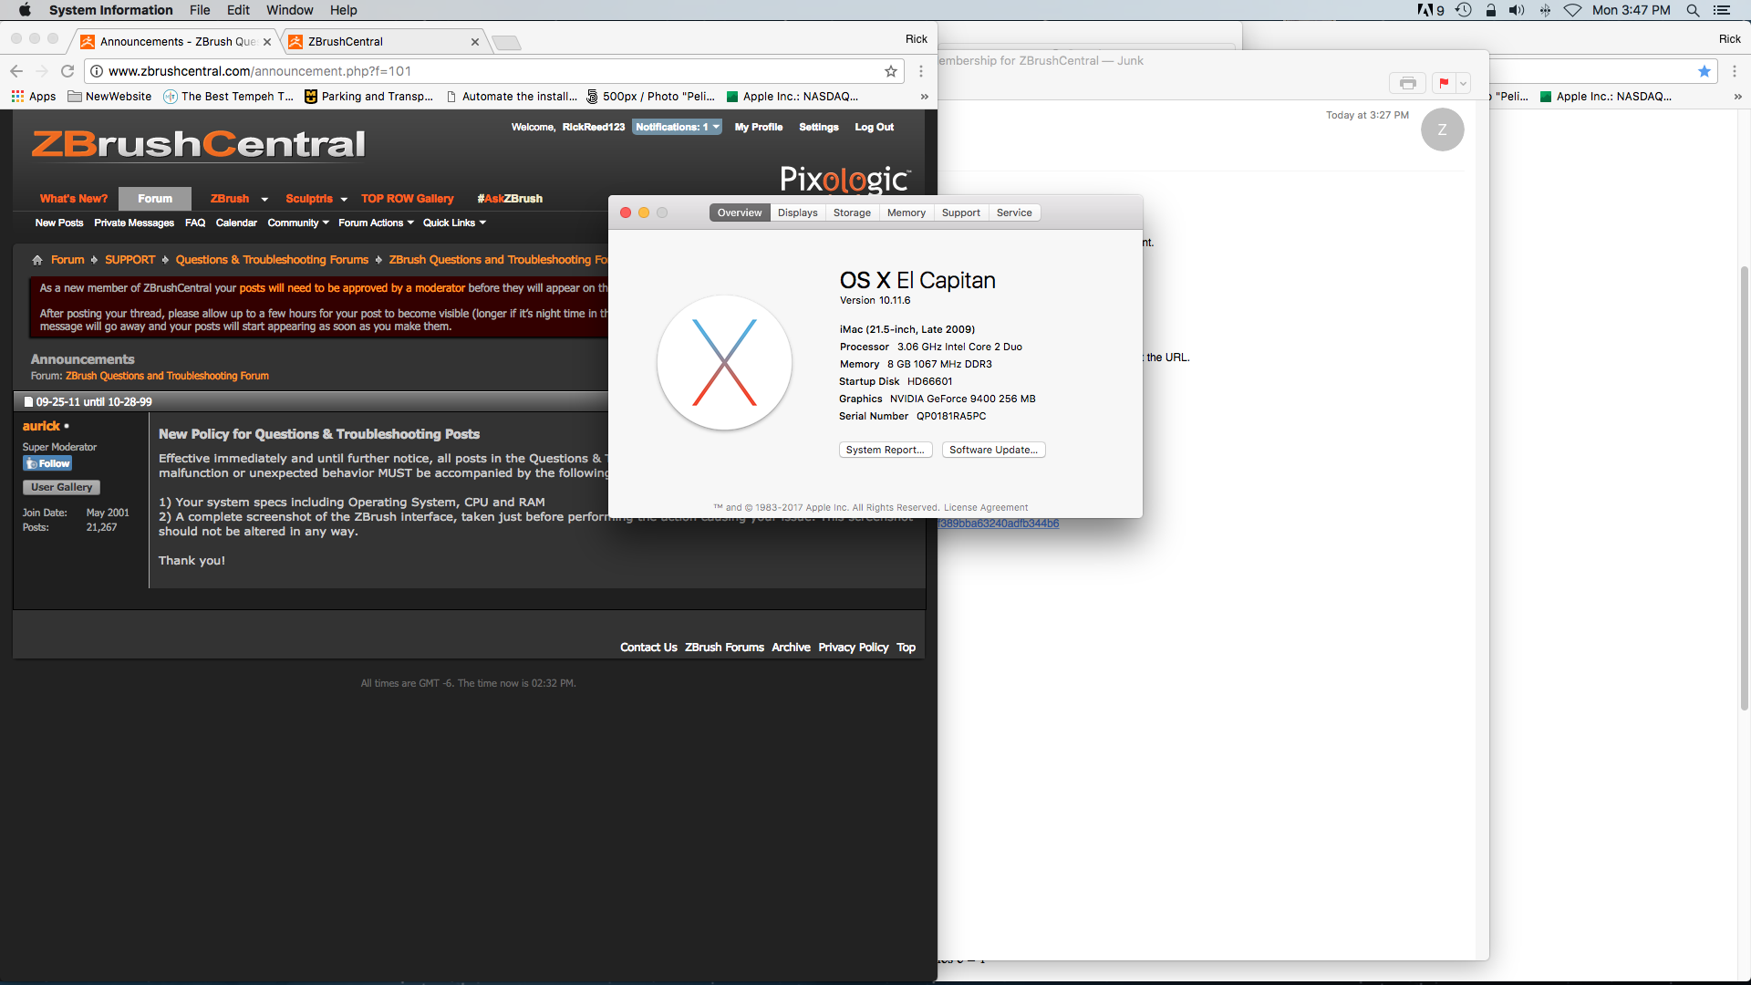Viewport: 1751px width, 985px height.
Task: Switch to the Memory tab
Action: pyautogui.click(x=907, y=213)
